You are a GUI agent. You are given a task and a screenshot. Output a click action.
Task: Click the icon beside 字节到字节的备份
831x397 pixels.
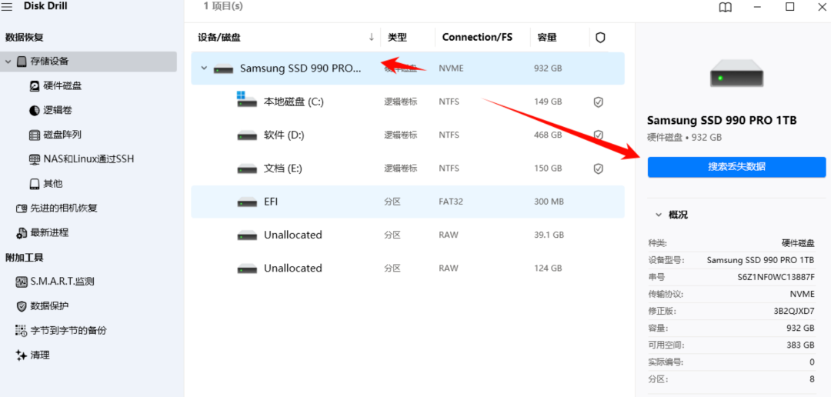[22, 330]
